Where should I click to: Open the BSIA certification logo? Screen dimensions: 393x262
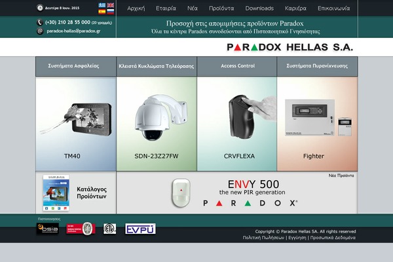(48, 229)
